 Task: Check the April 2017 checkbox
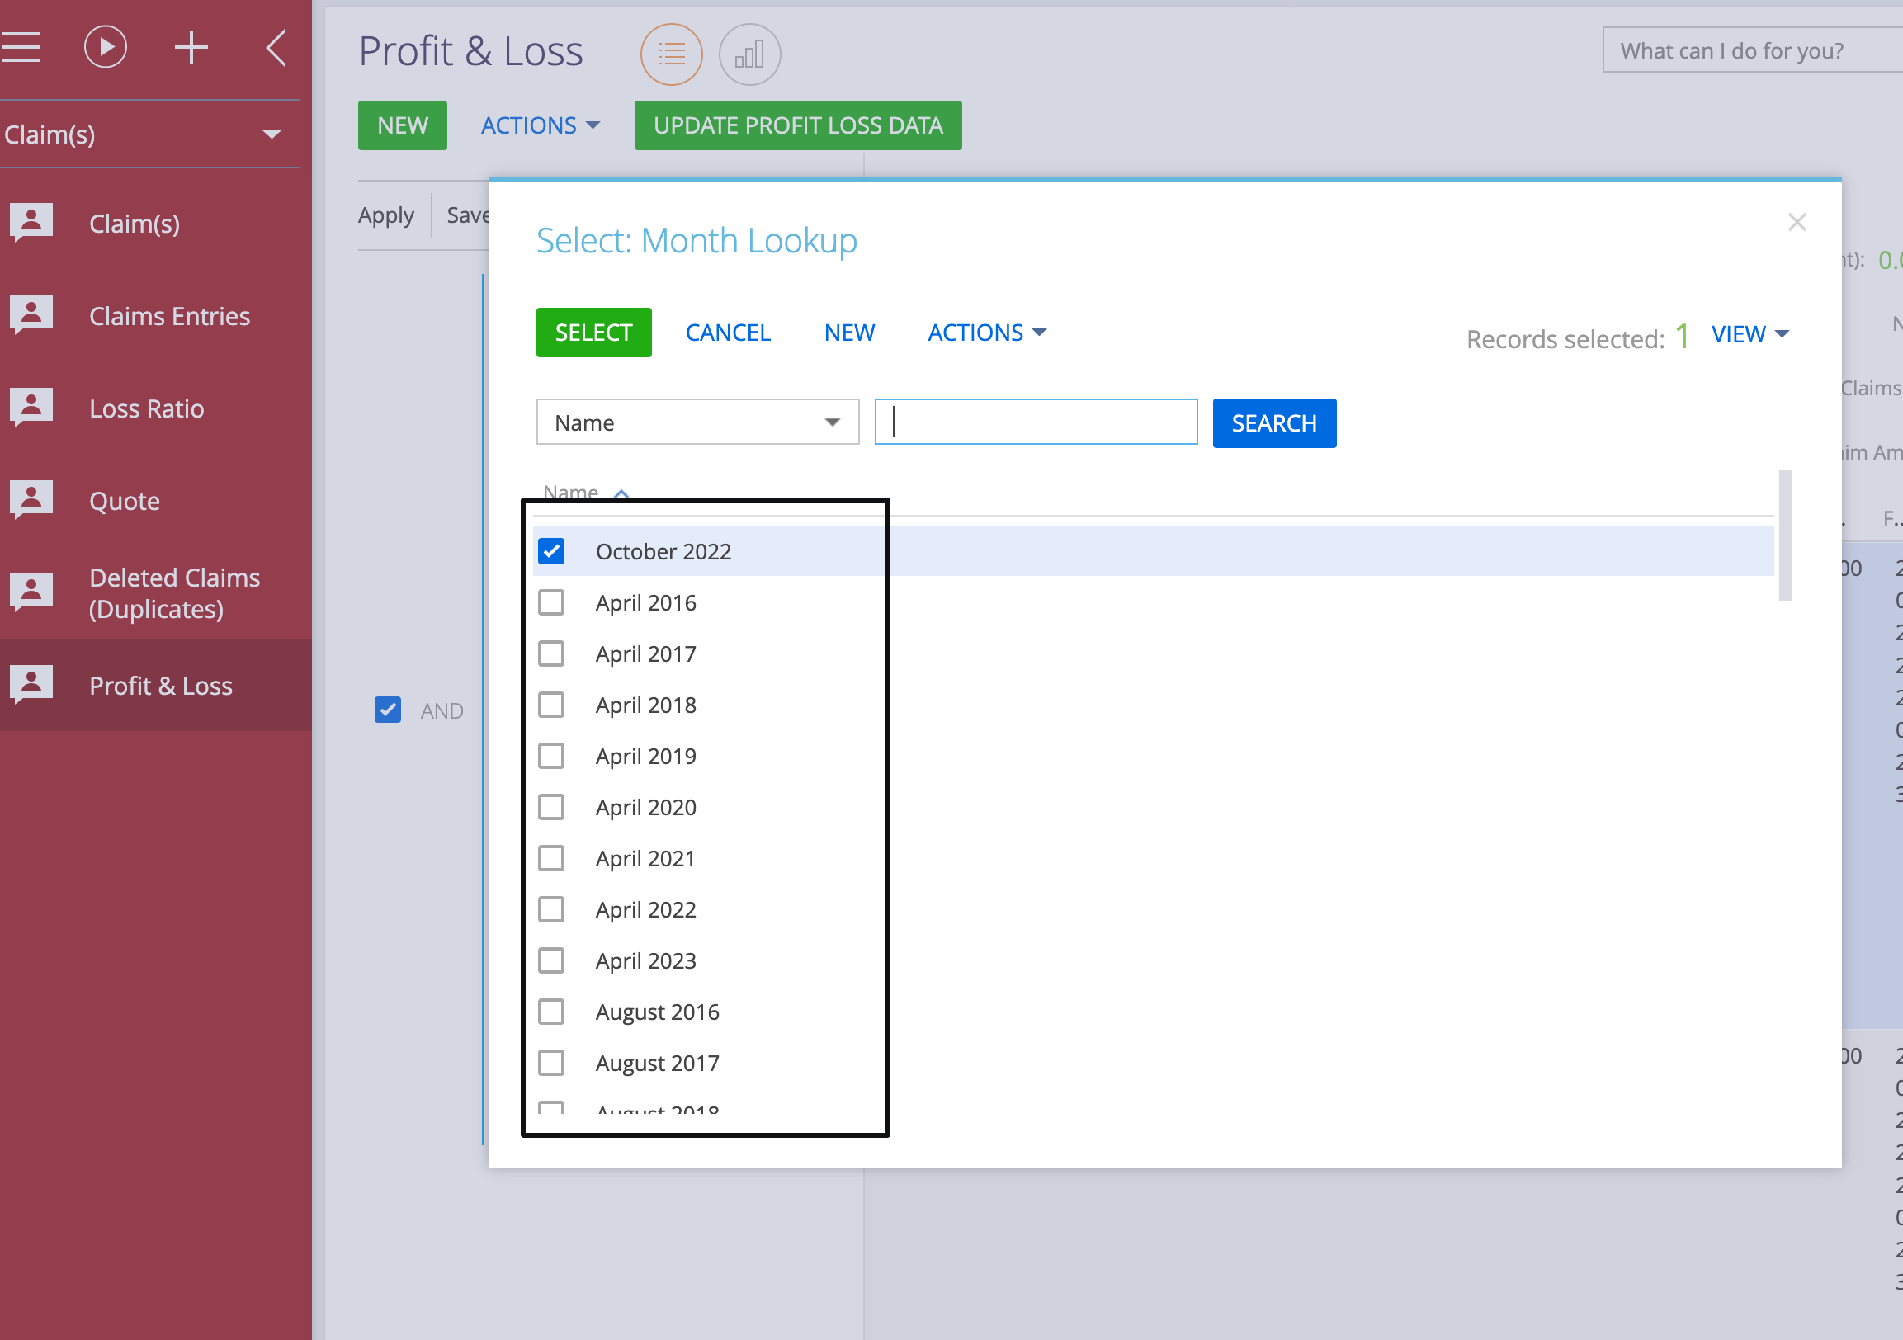(x=551, y=653)
